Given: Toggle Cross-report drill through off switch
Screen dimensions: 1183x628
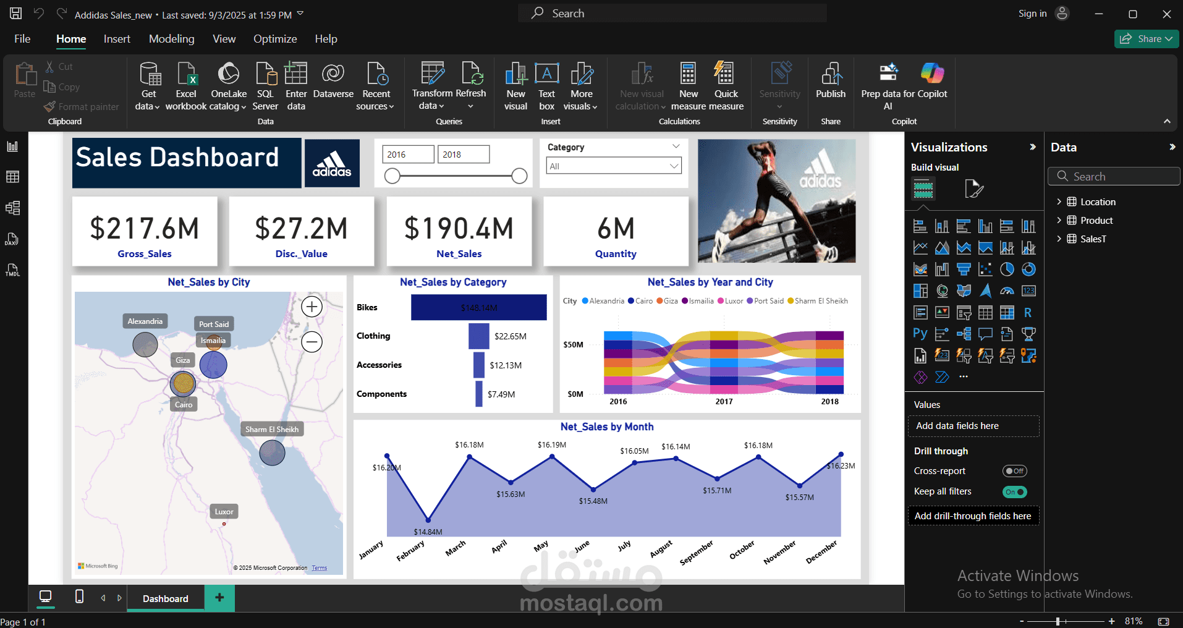Looking at the screenshot, I should (1014, 471).
